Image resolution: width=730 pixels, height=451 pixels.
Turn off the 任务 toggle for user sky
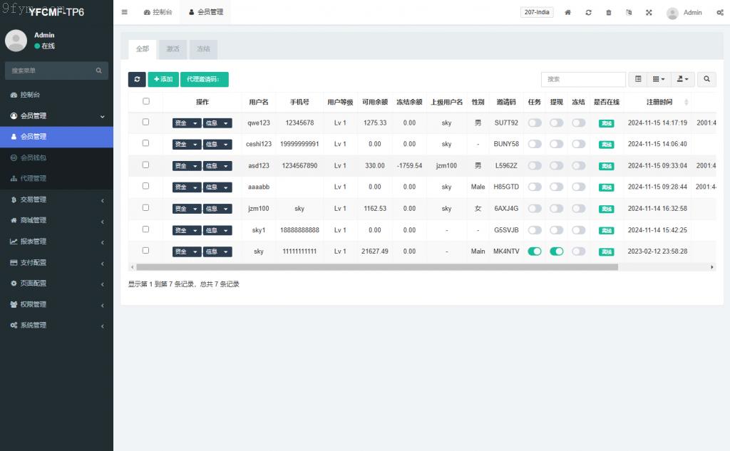click(534, 252)
